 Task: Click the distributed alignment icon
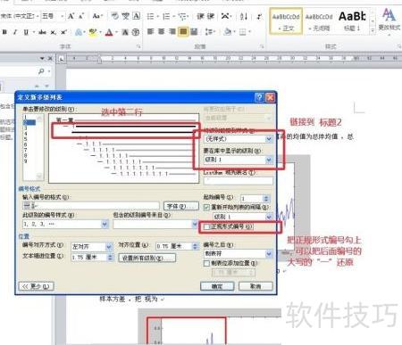click(194, 31)
